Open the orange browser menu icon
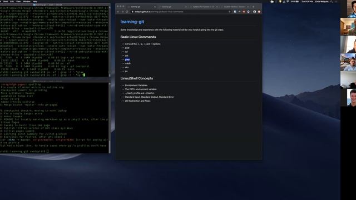 click(259, 12)
